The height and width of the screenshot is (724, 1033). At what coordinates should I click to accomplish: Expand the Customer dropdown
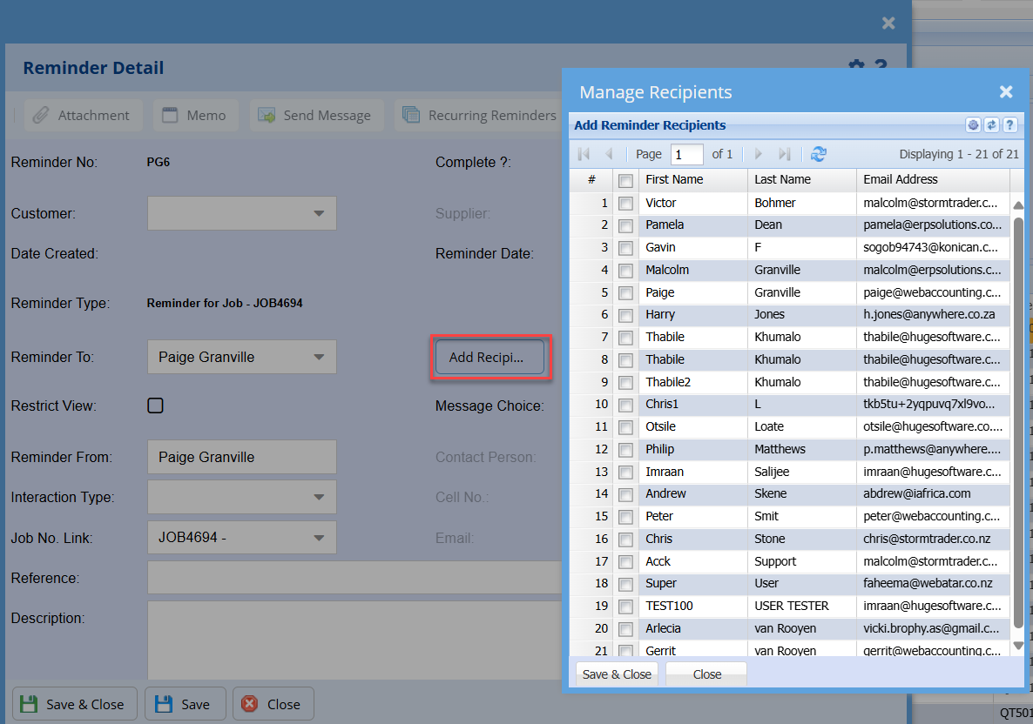point(318,213)
